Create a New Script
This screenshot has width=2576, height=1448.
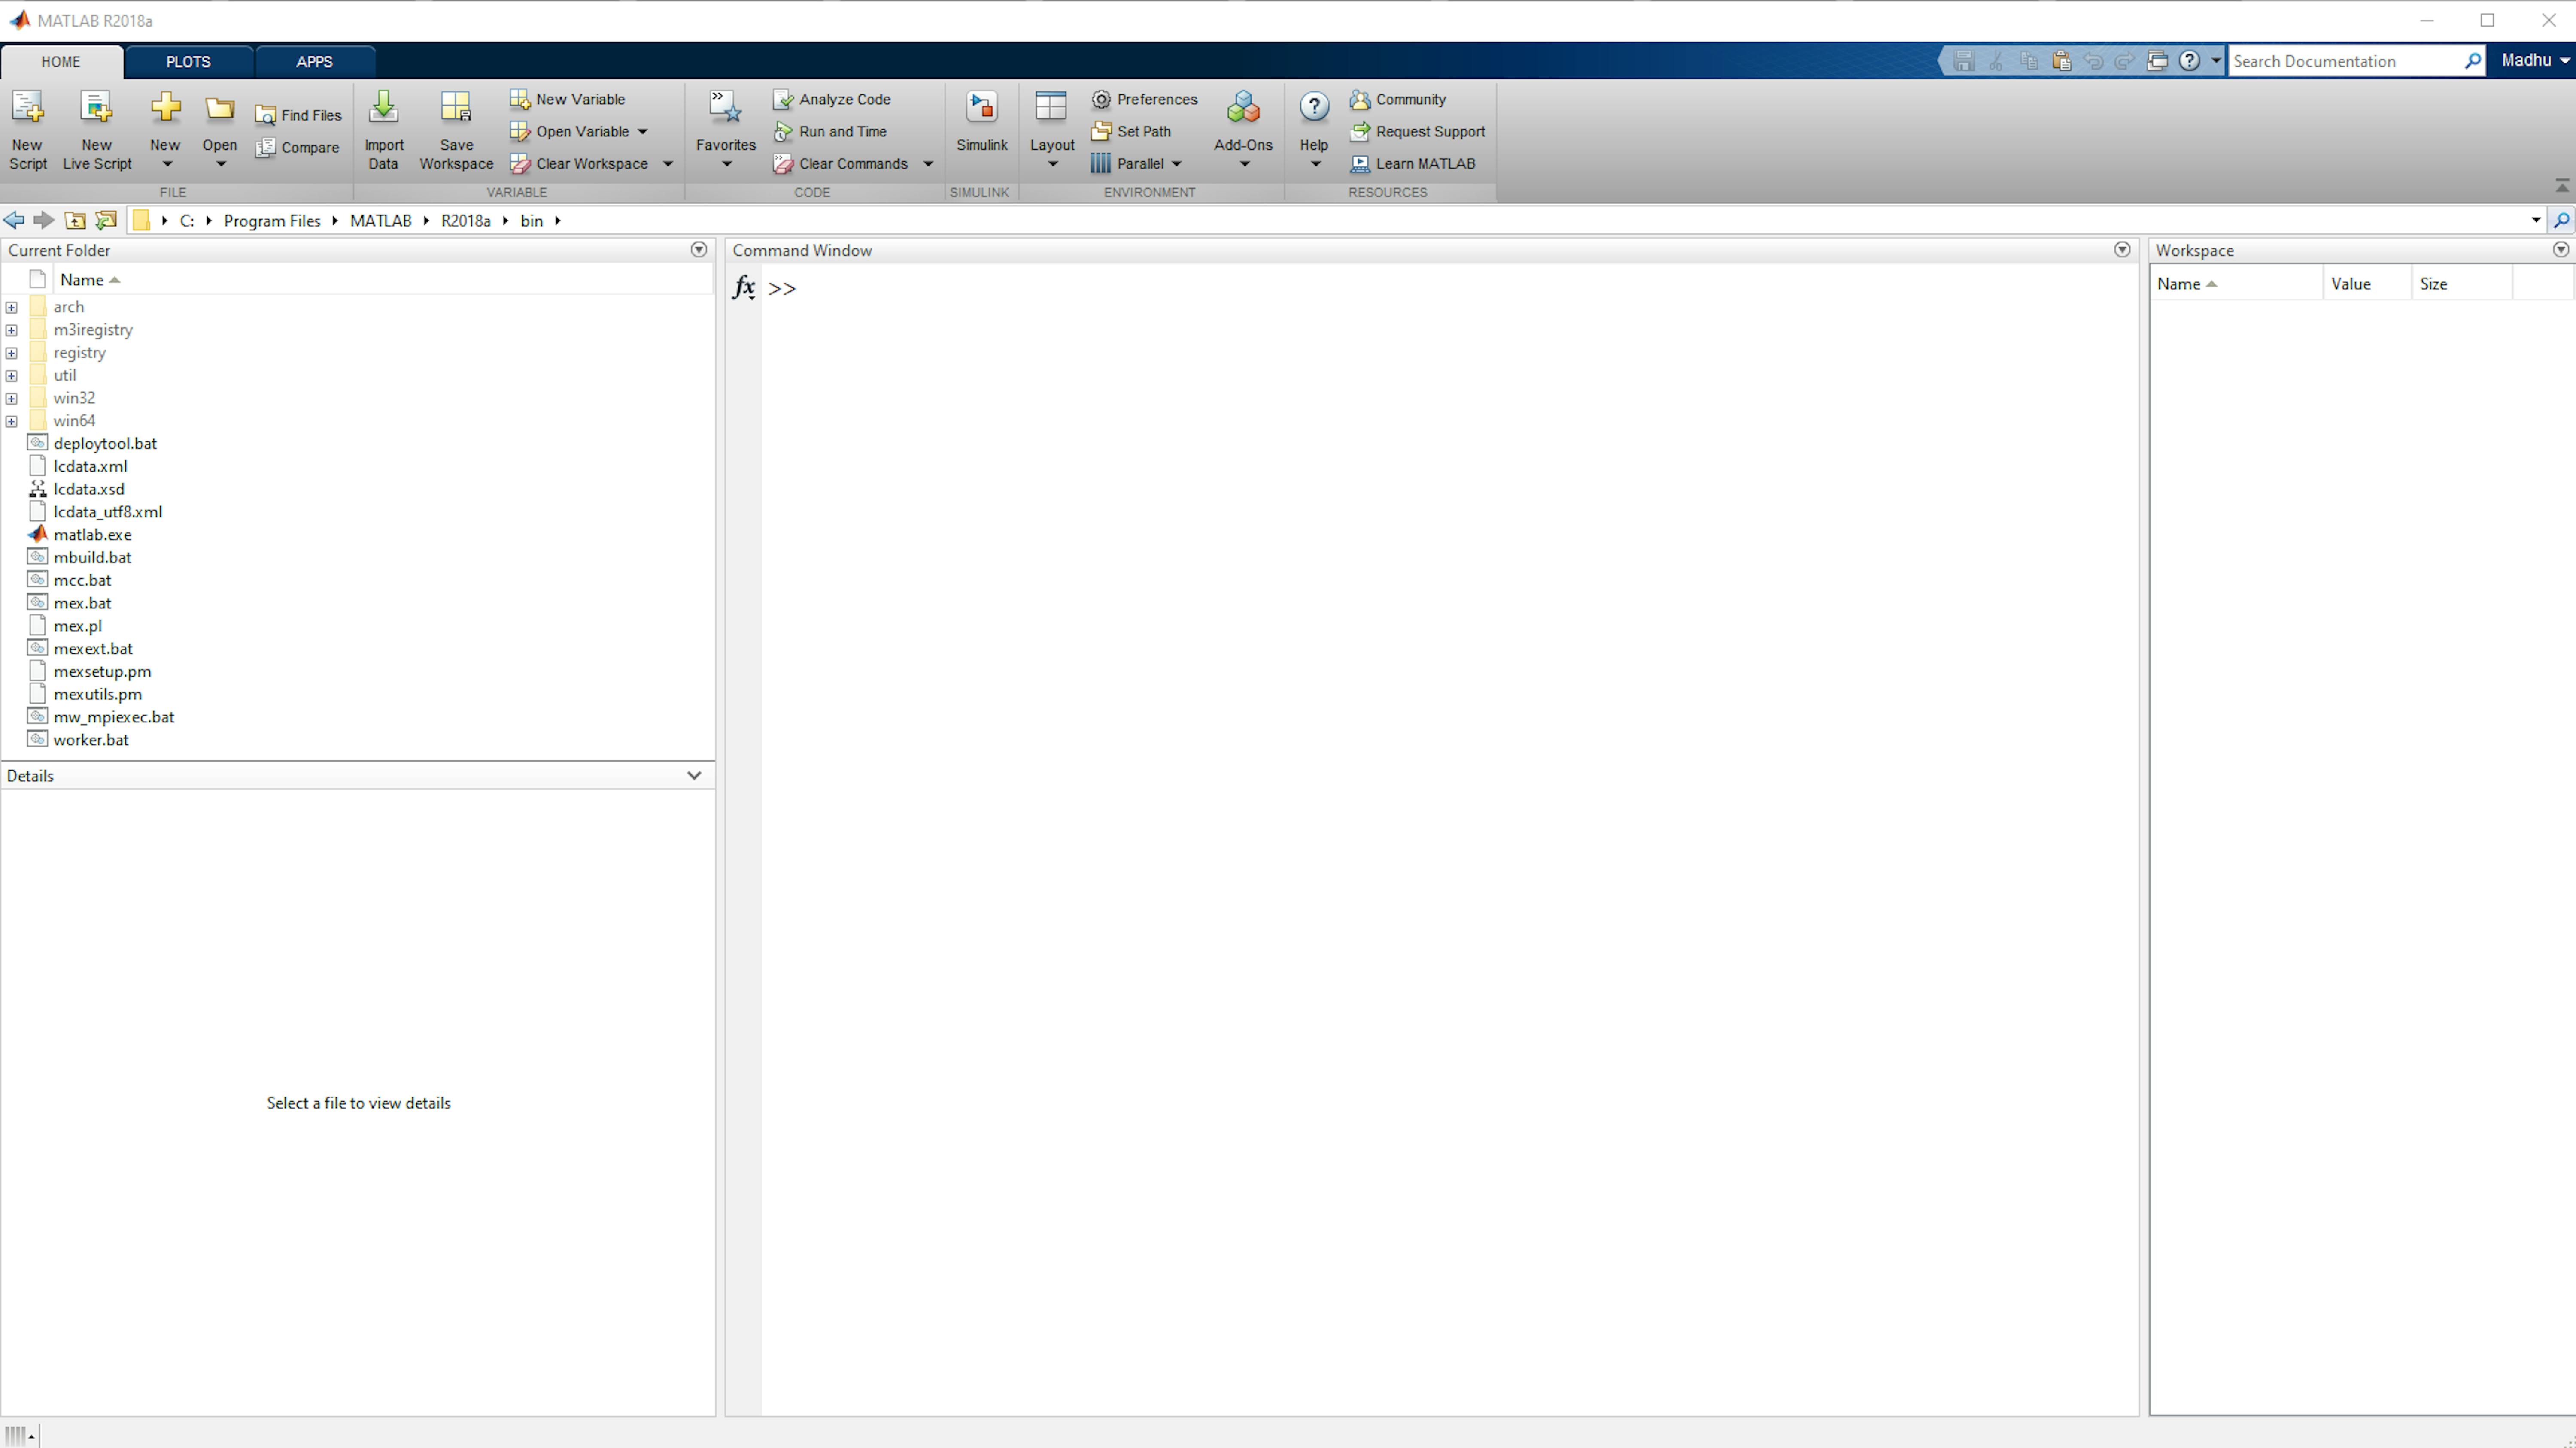[28, 130]
